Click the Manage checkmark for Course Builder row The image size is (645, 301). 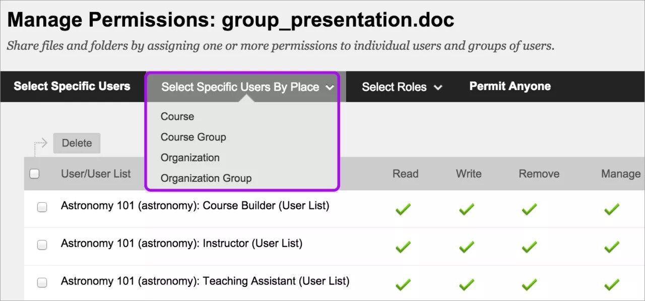[x=611, y=209]
